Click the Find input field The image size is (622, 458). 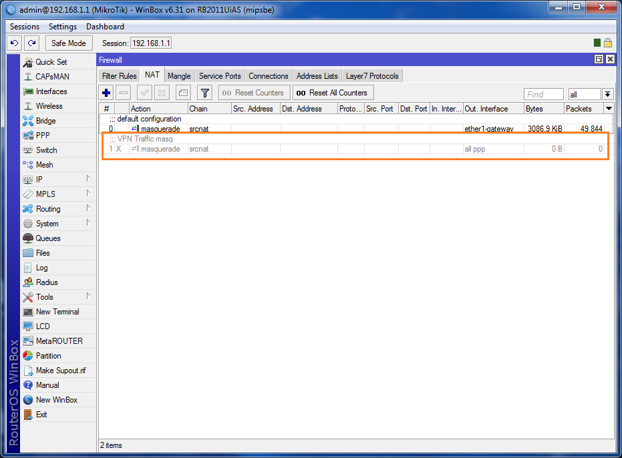point(543,94)
